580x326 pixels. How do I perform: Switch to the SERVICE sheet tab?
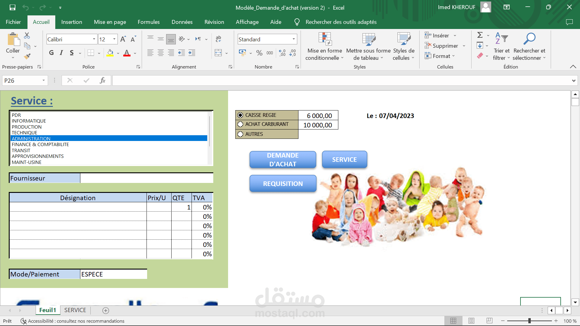[x=75, y=310]
